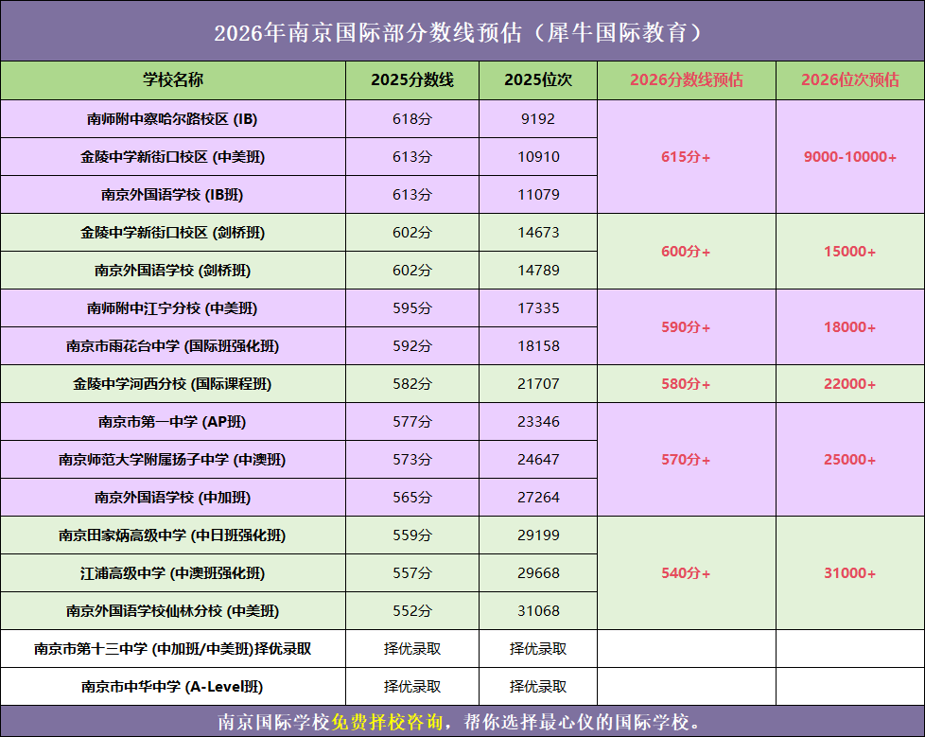Select the 学校名称 column header
Viewport: 925px width, 737px height.
(x=173, y=79)
